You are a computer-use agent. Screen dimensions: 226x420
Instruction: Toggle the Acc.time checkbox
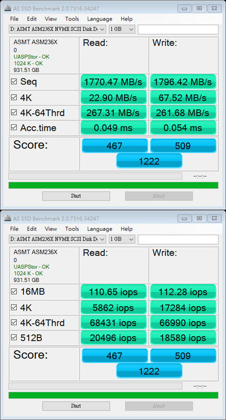(14, 128)
